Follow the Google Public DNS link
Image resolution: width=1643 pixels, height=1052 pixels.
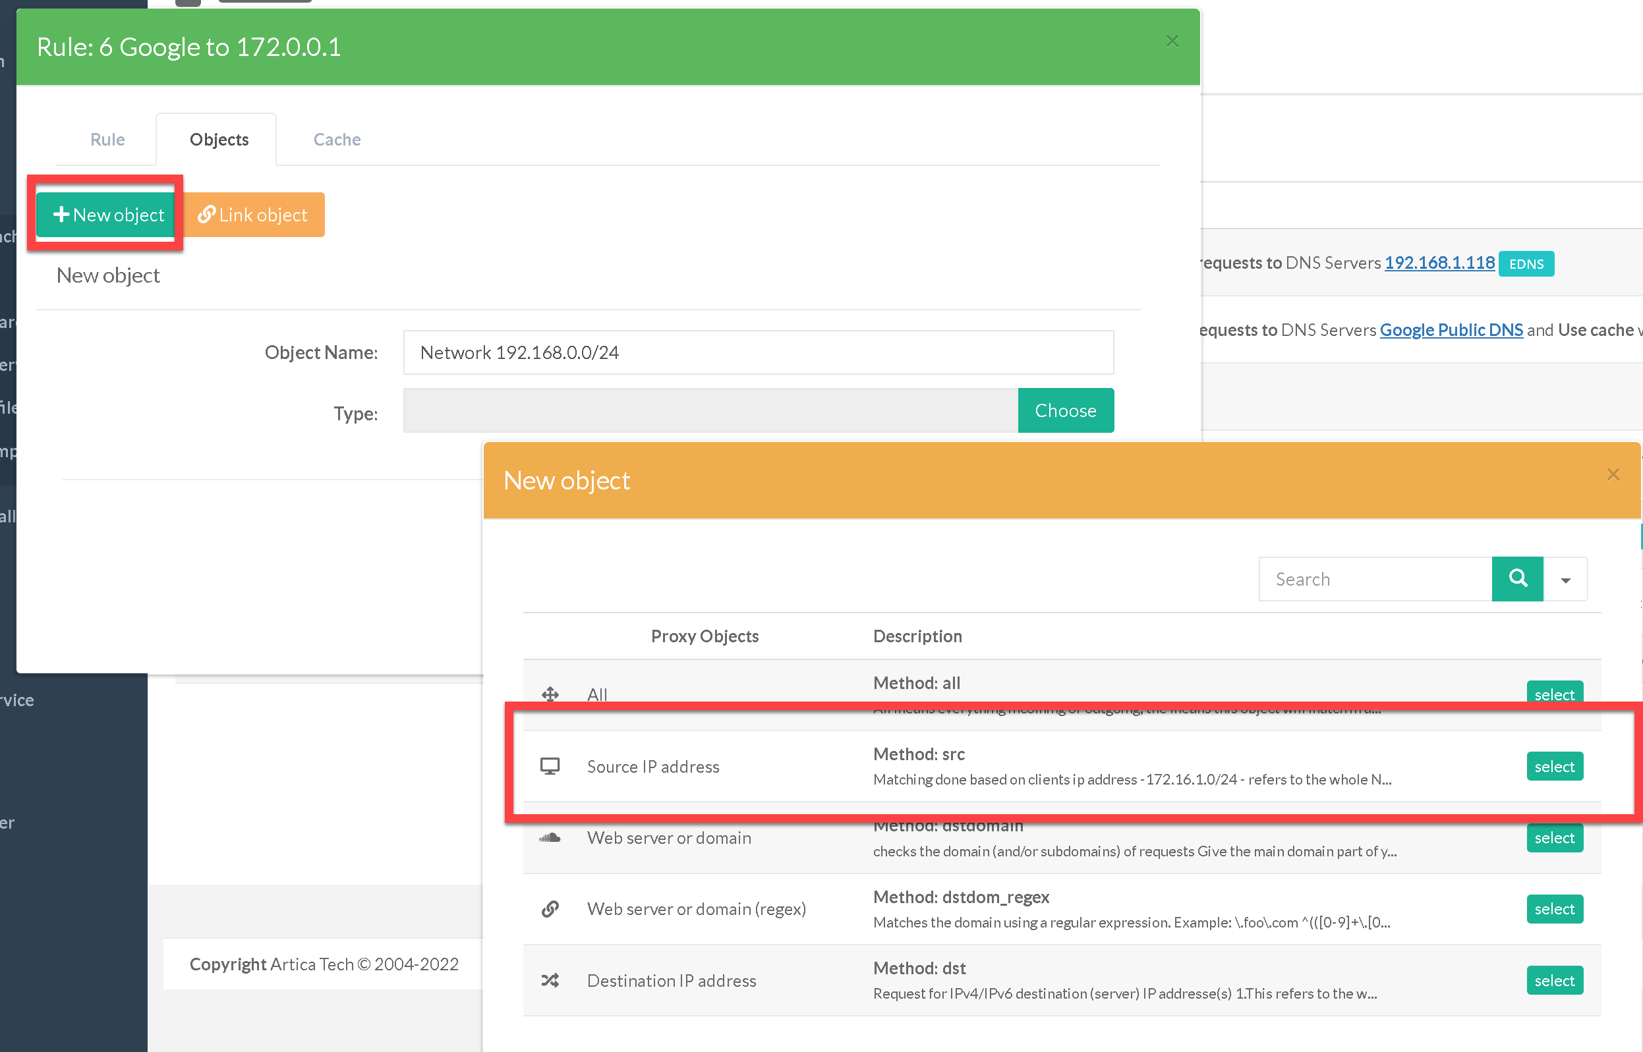[1451, 330]
